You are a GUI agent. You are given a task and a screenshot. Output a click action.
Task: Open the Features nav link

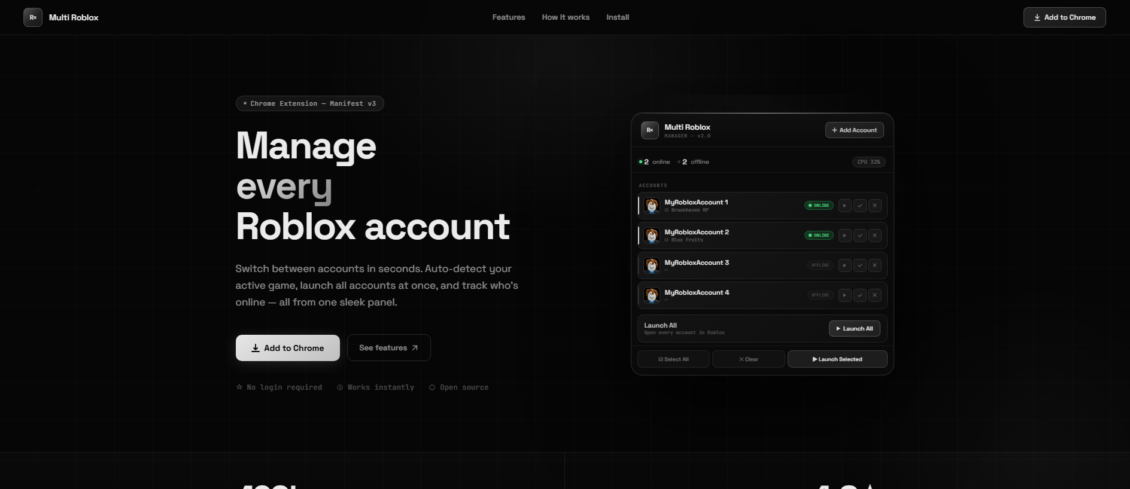click(x=509, y=17)
